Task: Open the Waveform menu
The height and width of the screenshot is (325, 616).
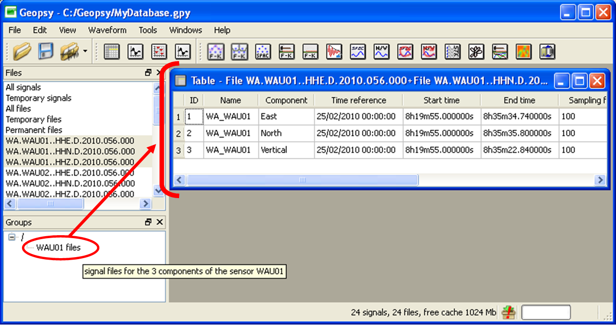Action: click(107, 30)
